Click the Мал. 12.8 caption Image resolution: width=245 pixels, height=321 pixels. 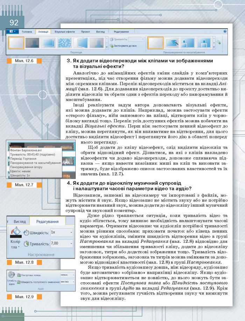pyautogui.click(x=24, y=262)
